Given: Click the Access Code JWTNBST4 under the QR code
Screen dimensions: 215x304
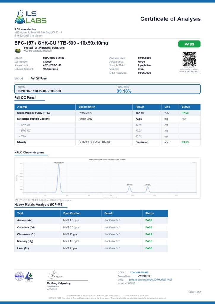Looking at the screenshot, I should click(189, 72).
